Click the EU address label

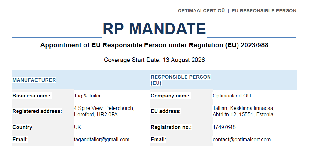click(166, 111)
